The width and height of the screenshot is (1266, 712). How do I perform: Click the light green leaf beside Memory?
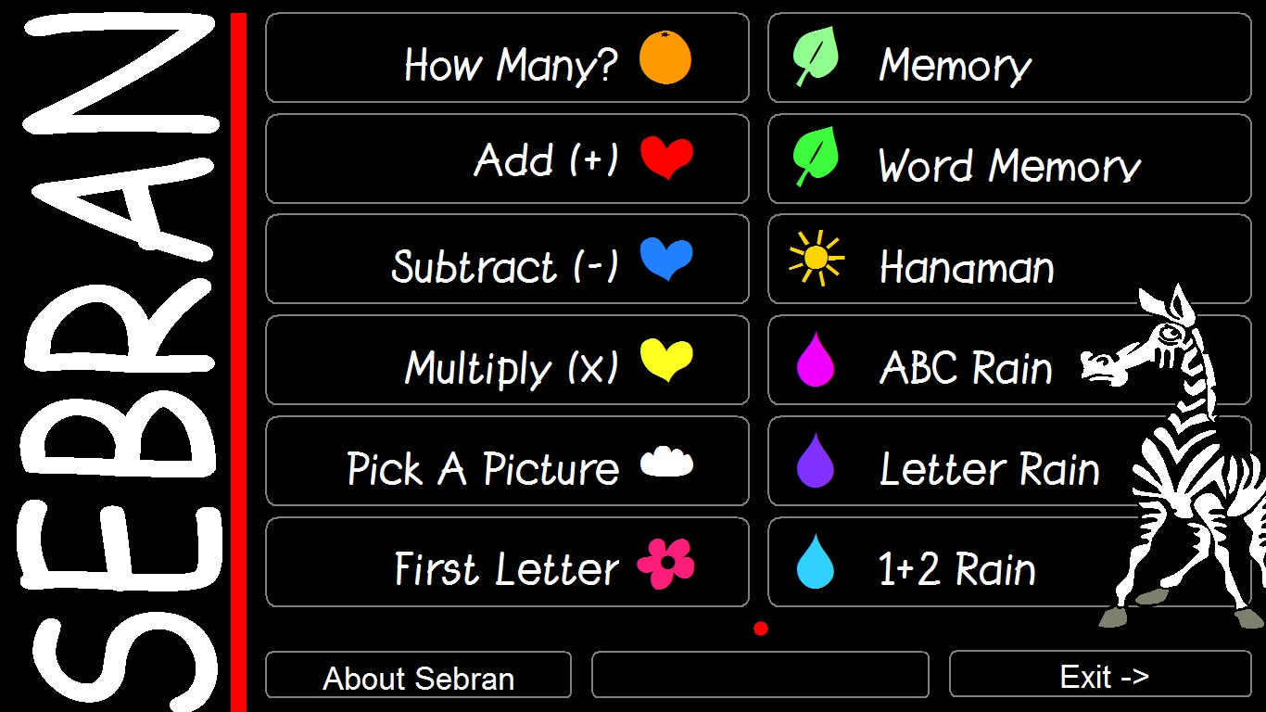tap(816, 57)
